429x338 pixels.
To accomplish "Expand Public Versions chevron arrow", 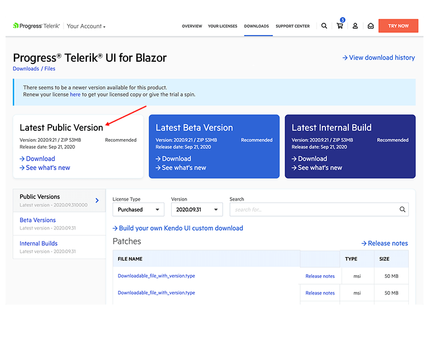I will tap(97, 200).
